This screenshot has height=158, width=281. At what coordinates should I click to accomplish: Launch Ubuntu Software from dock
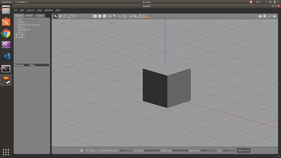tap(6, 22)
